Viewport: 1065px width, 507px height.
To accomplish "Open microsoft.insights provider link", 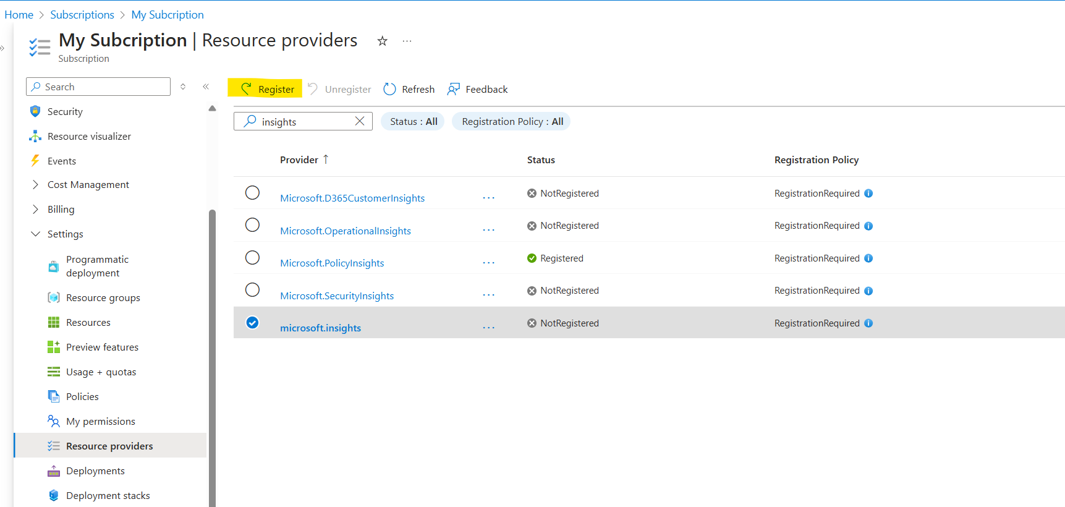I will tap(320, 328).
